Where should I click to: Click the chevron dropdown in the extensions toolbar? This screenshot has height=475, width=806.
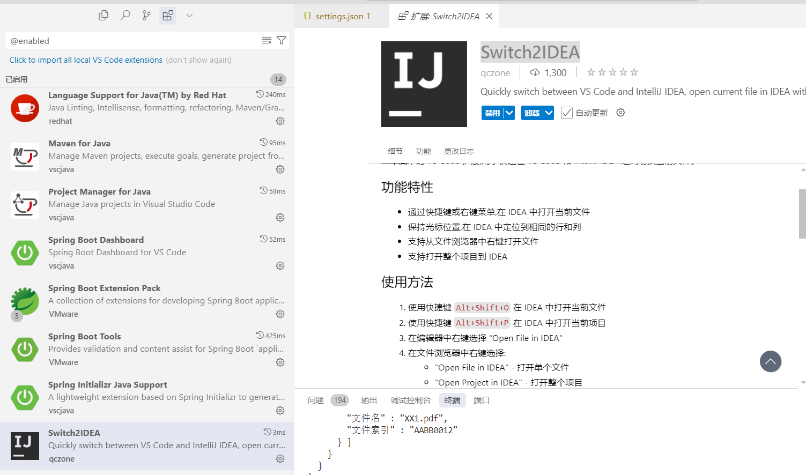pyautogui.click(x=189, y=15)
